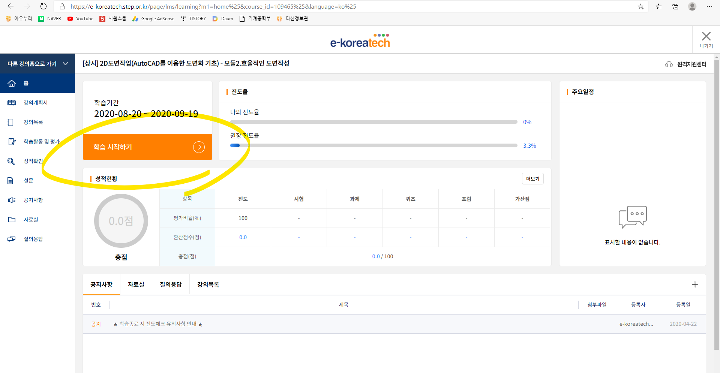Click 퀴즈 column header
Screen dimensions: 720x373
pyautogui.click(x=411, y=199)
